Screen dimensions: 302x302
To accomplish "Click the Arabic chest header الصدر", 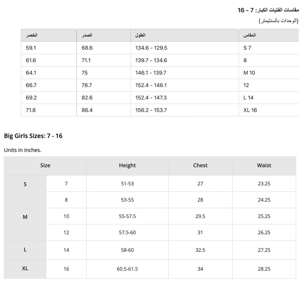I will 87,35.
